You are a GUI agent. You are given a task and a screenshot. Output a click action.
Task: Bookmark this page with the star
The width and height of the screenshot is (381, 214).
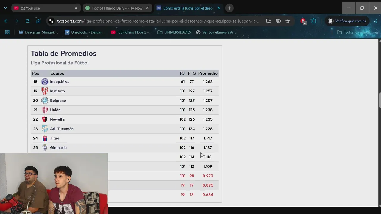(288, 21)
